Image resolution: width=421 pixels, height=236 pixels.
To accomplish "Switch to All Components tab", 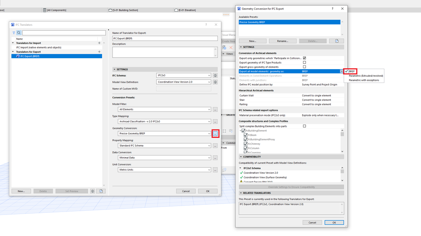I will (x=55, y=10).
